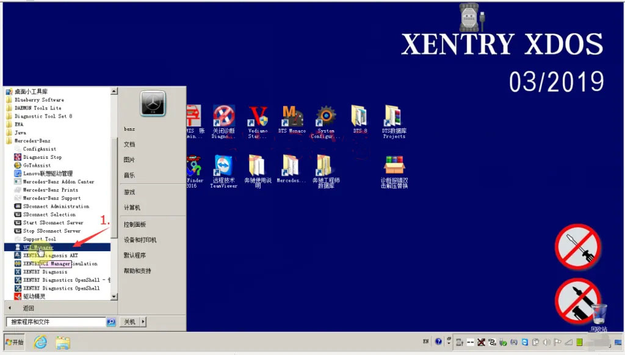Viewport: 625px width, 355px height.
Task: Open the Recycle Bin on desktop
Action: pos(599,318)
